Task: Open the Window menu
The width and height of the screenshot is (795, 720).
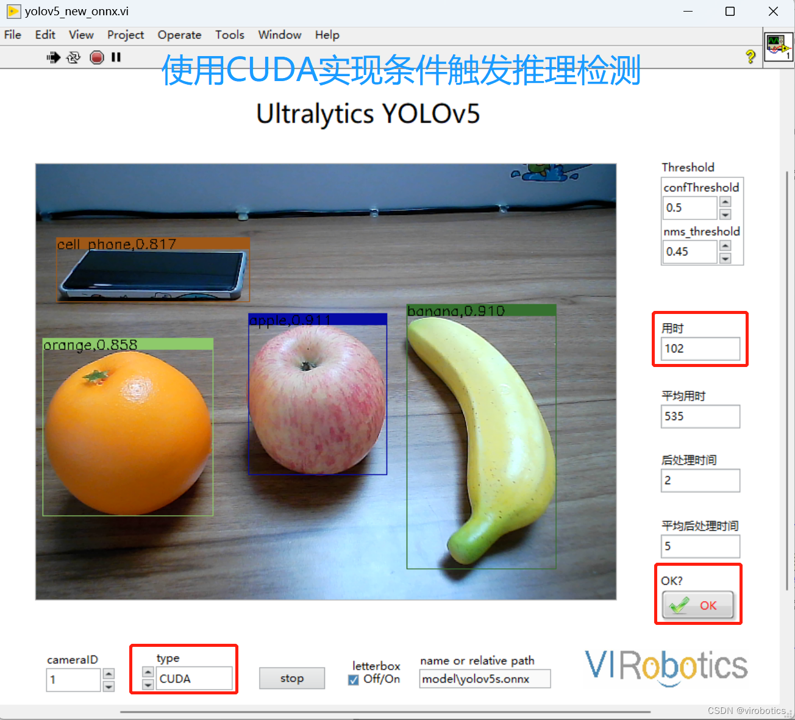Action: [x=279, y=35]
